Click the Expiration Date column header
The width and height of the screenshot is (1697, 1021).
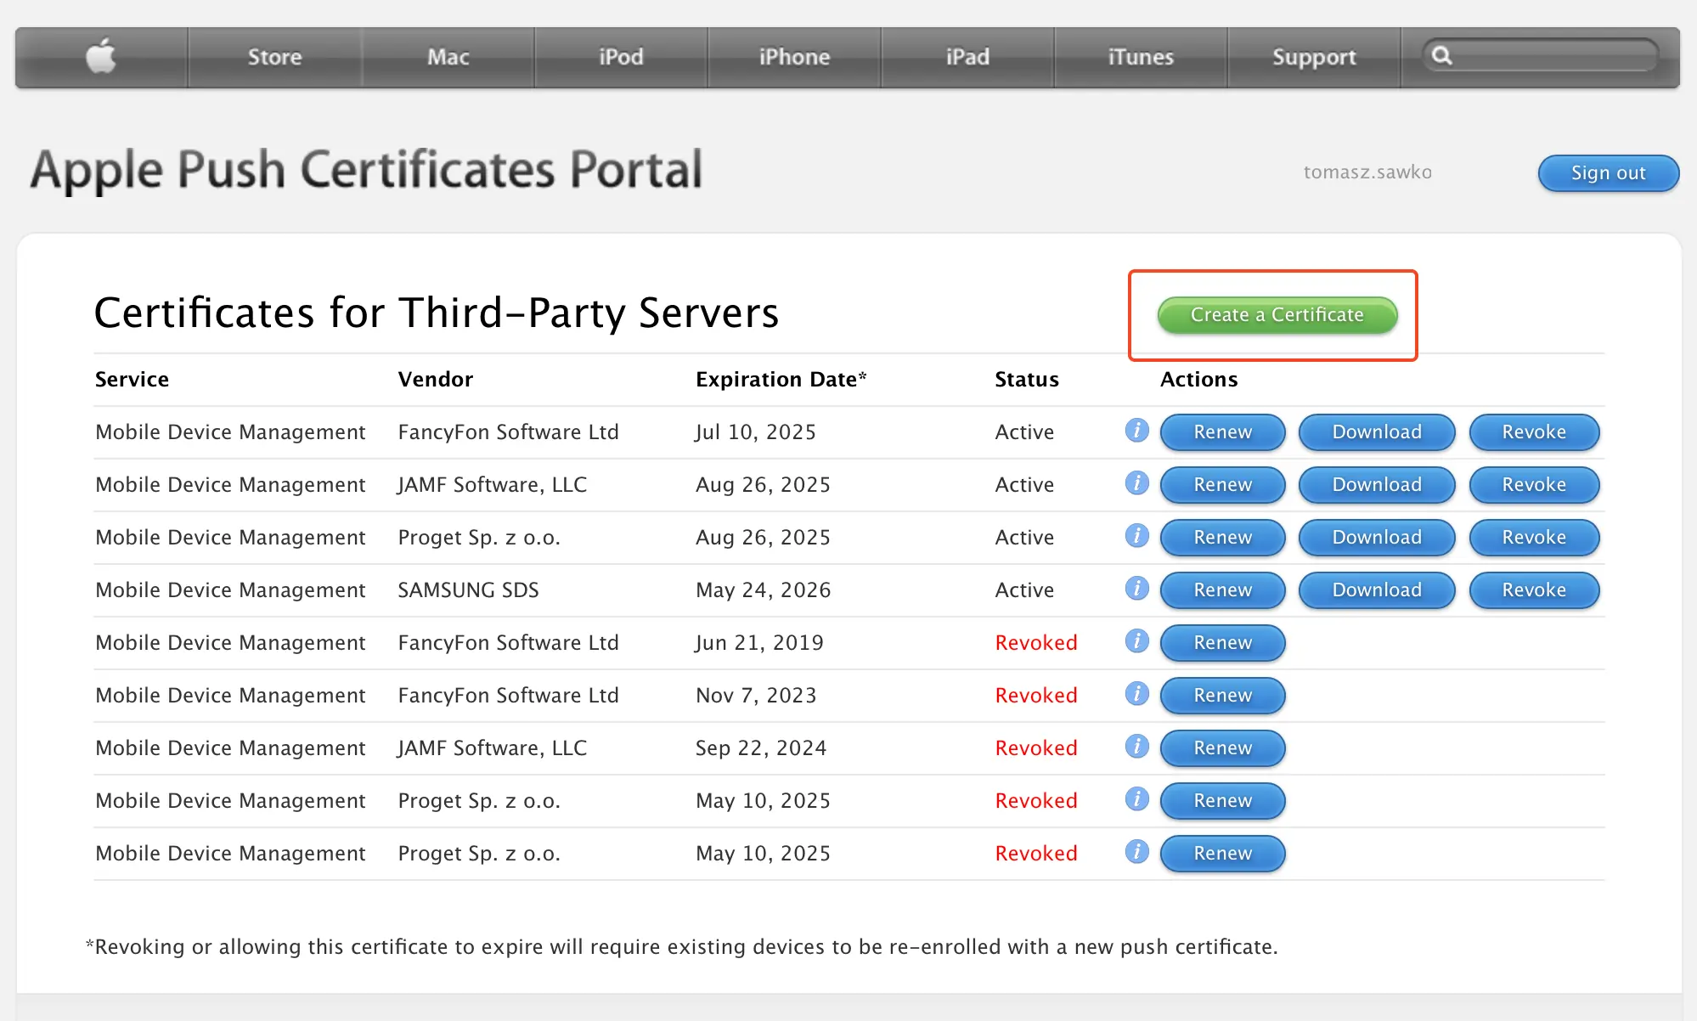pyautogui.click(x=781, y=380)
